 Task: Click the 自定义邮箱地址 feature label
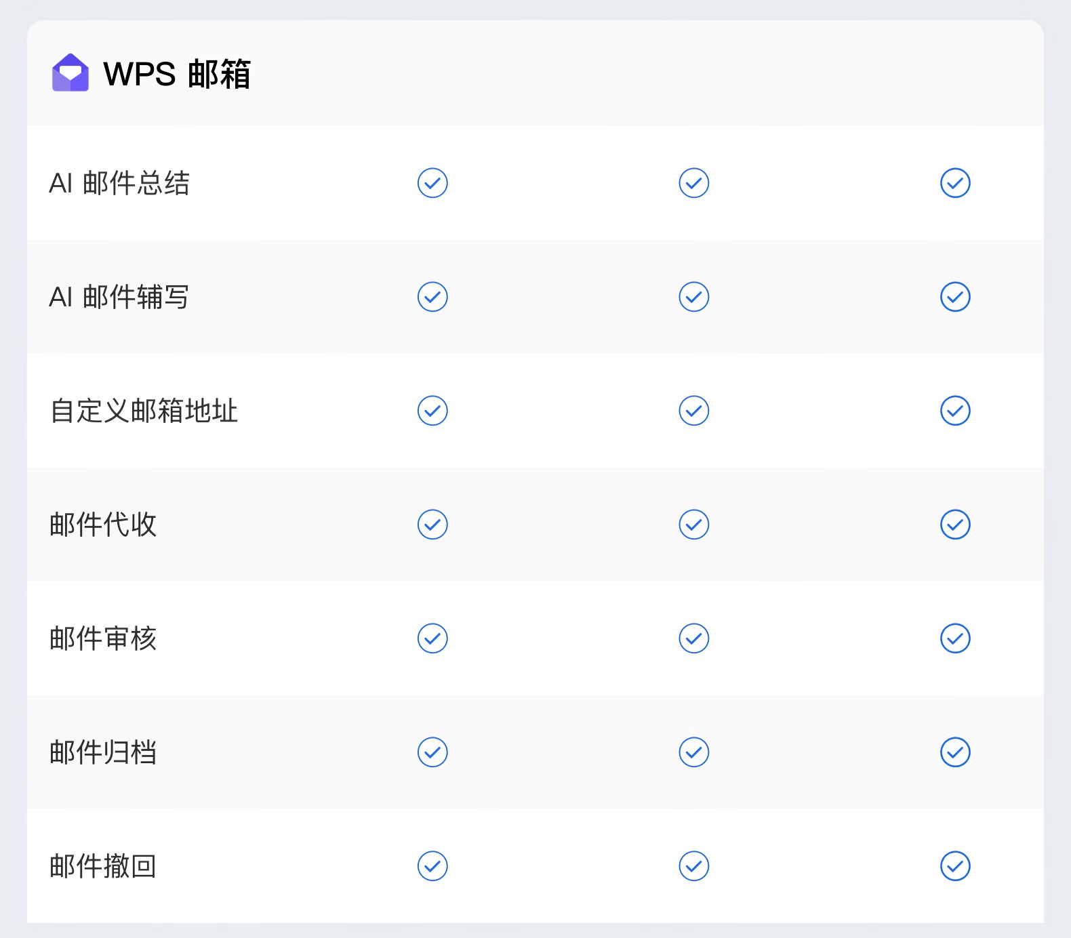[x=144, y=411]
